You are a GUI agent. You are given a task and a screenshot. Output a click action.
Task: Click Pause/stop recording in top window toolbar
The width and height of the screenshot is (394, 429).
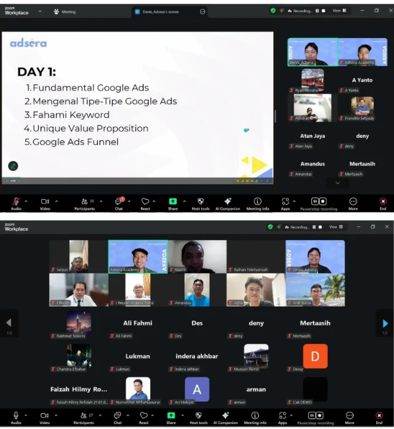click(x=319, y=204)
